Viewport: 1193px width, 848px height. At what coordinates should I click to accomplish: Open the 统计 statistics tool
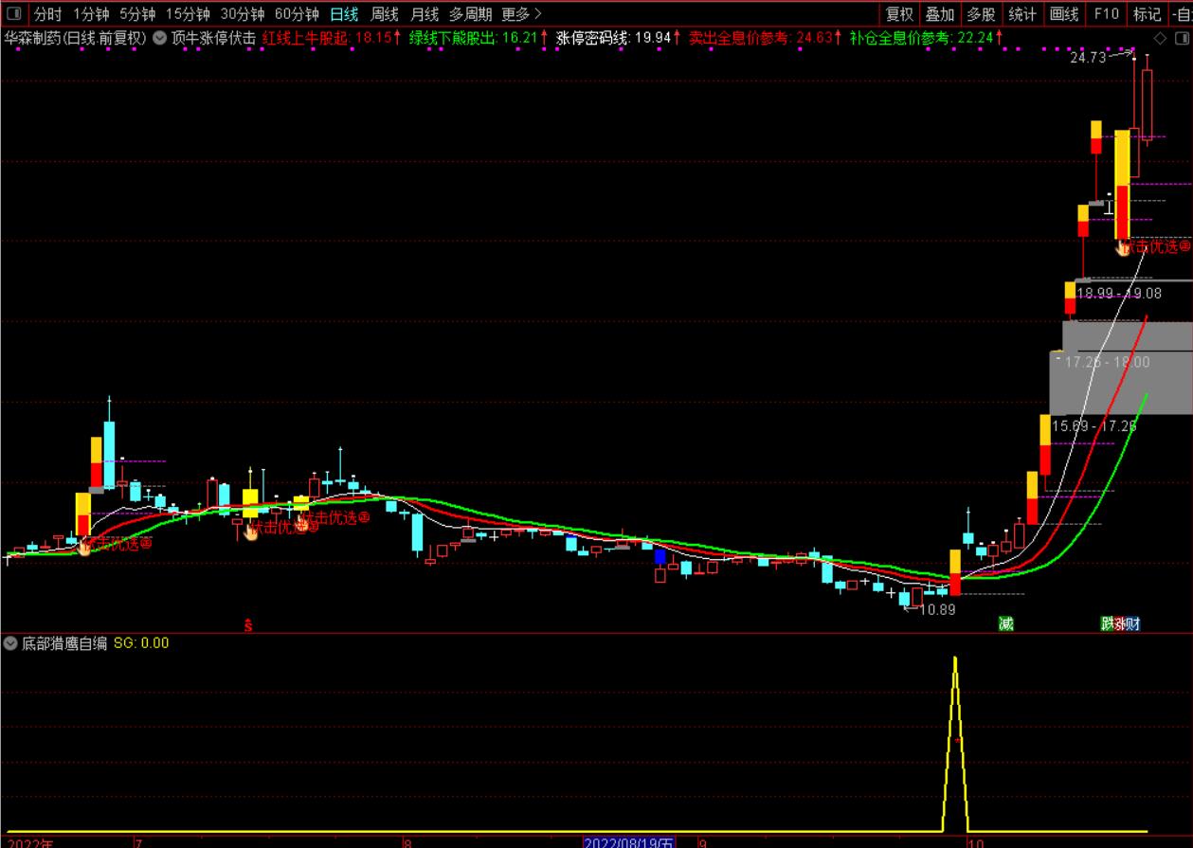pos(1022,14)
